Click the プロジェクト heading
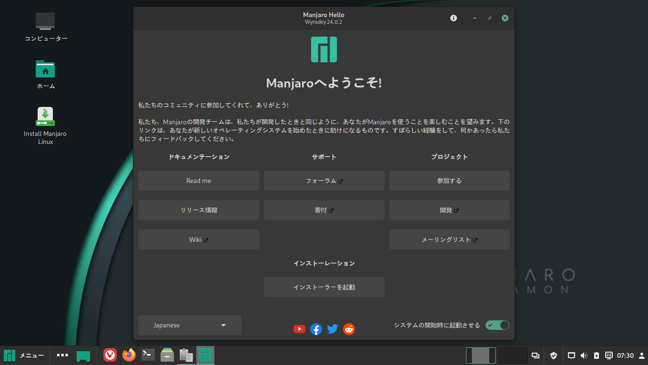Image resolution: width=648 pixels, height=365 pixels. [x=449, y=157]
